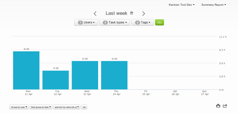238x113 pixels.
Task: Open the calendar date picker icon
Action: tap(132, 13)
